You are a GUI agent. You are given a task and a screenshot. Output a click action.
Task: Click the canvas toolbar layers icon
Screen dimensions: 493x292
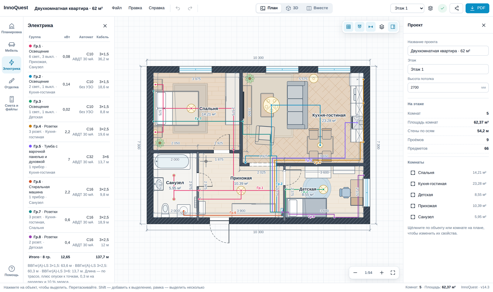[x=382, y=27]
